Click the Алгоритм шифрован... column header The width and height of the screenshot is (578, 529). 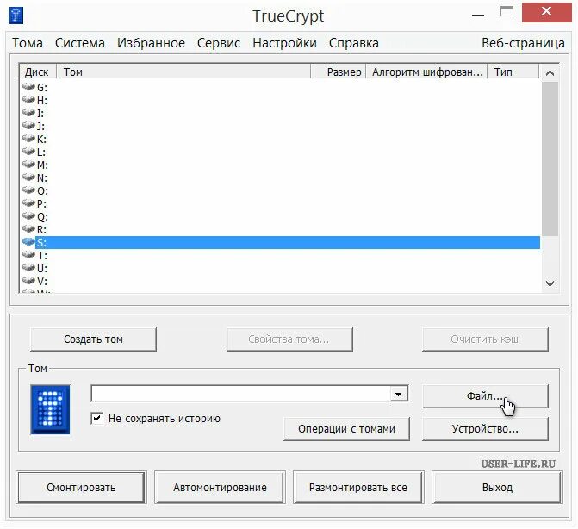coord(426,72)
